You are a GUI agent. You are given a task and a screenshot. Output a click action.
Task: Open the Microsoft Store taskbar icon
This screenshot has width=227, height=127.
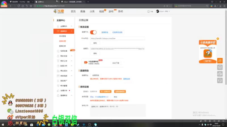click(31, 125)
